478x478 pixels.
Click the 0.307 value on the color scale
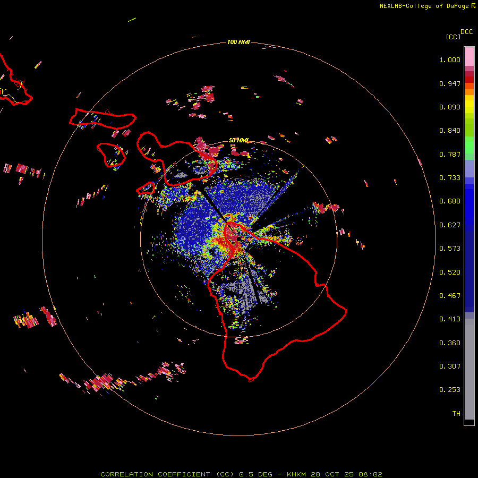coord(450,366)
